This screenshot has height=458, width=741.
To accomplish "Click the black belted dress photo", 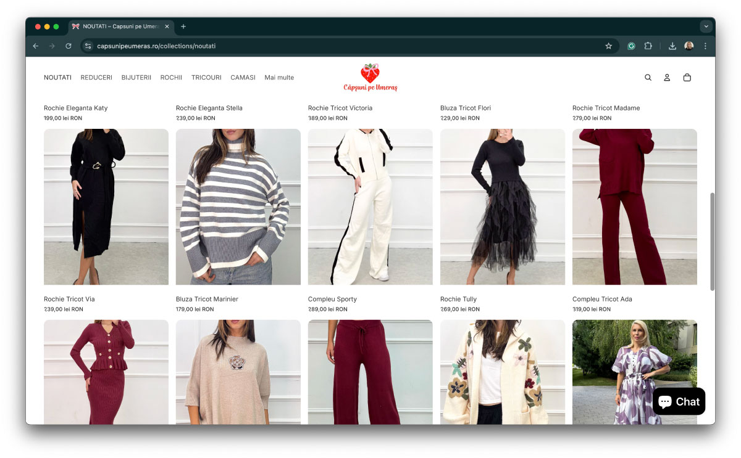I will coord(106,207).
